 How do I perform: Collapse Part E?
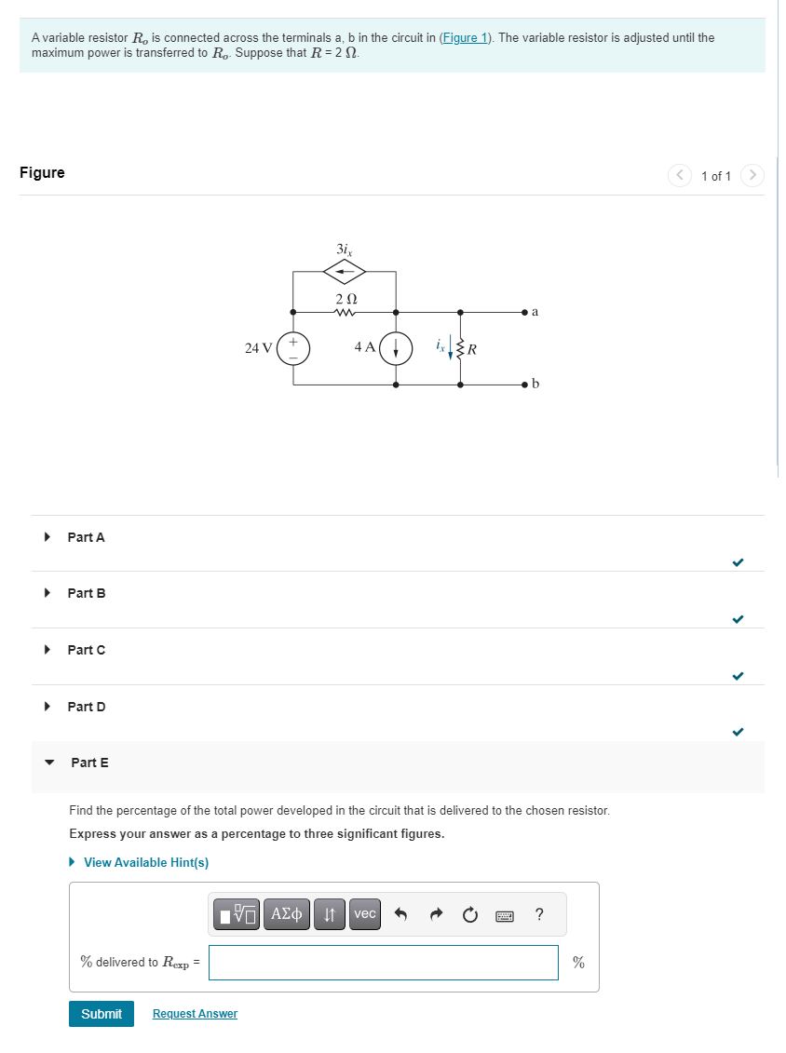89,763
